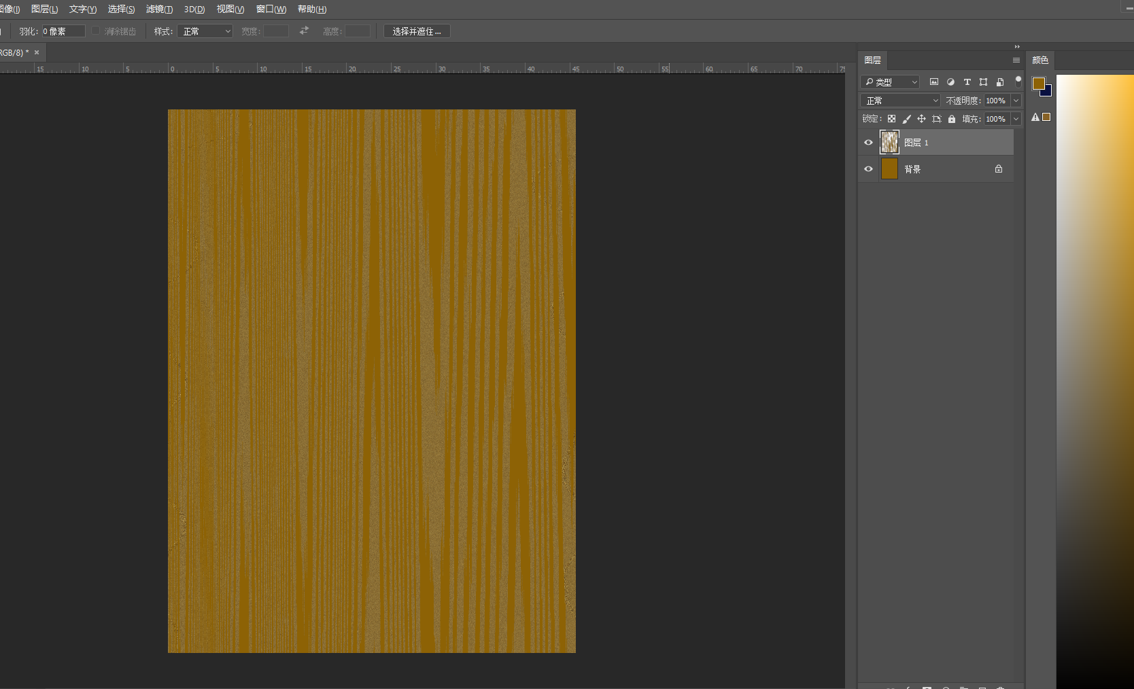
Task: Open the Layers panel hamburger menu
Action: [x=1016, y=60]
